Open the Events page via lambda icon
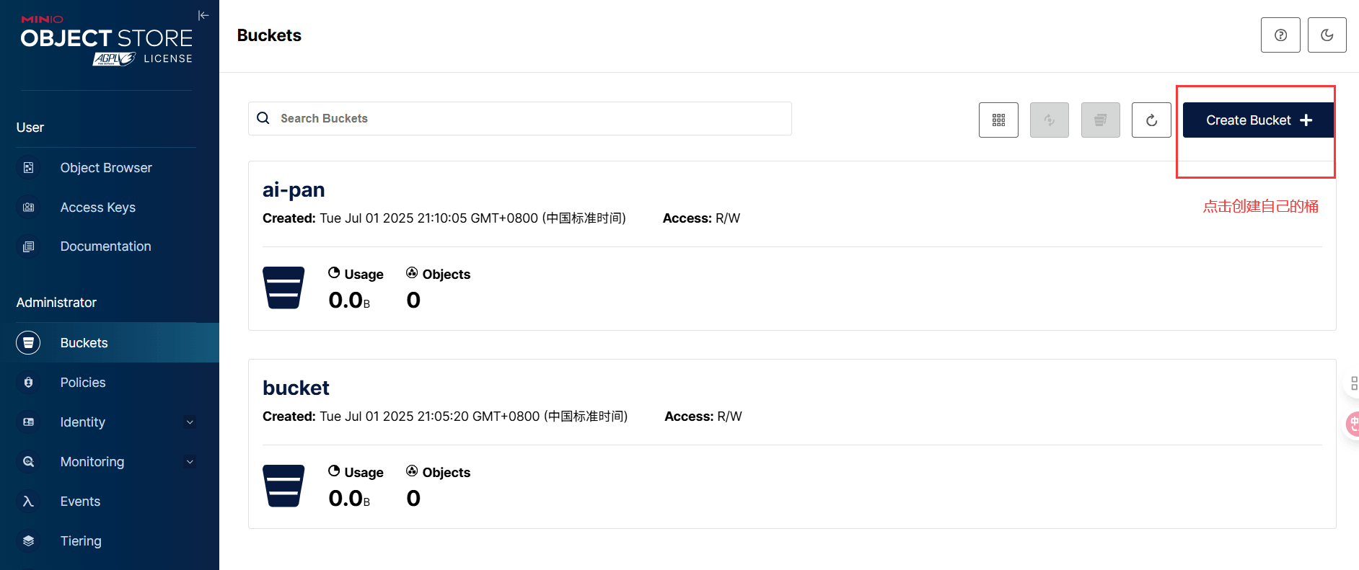The height and width of the screenshot is (570, 1359). point(28,502)
